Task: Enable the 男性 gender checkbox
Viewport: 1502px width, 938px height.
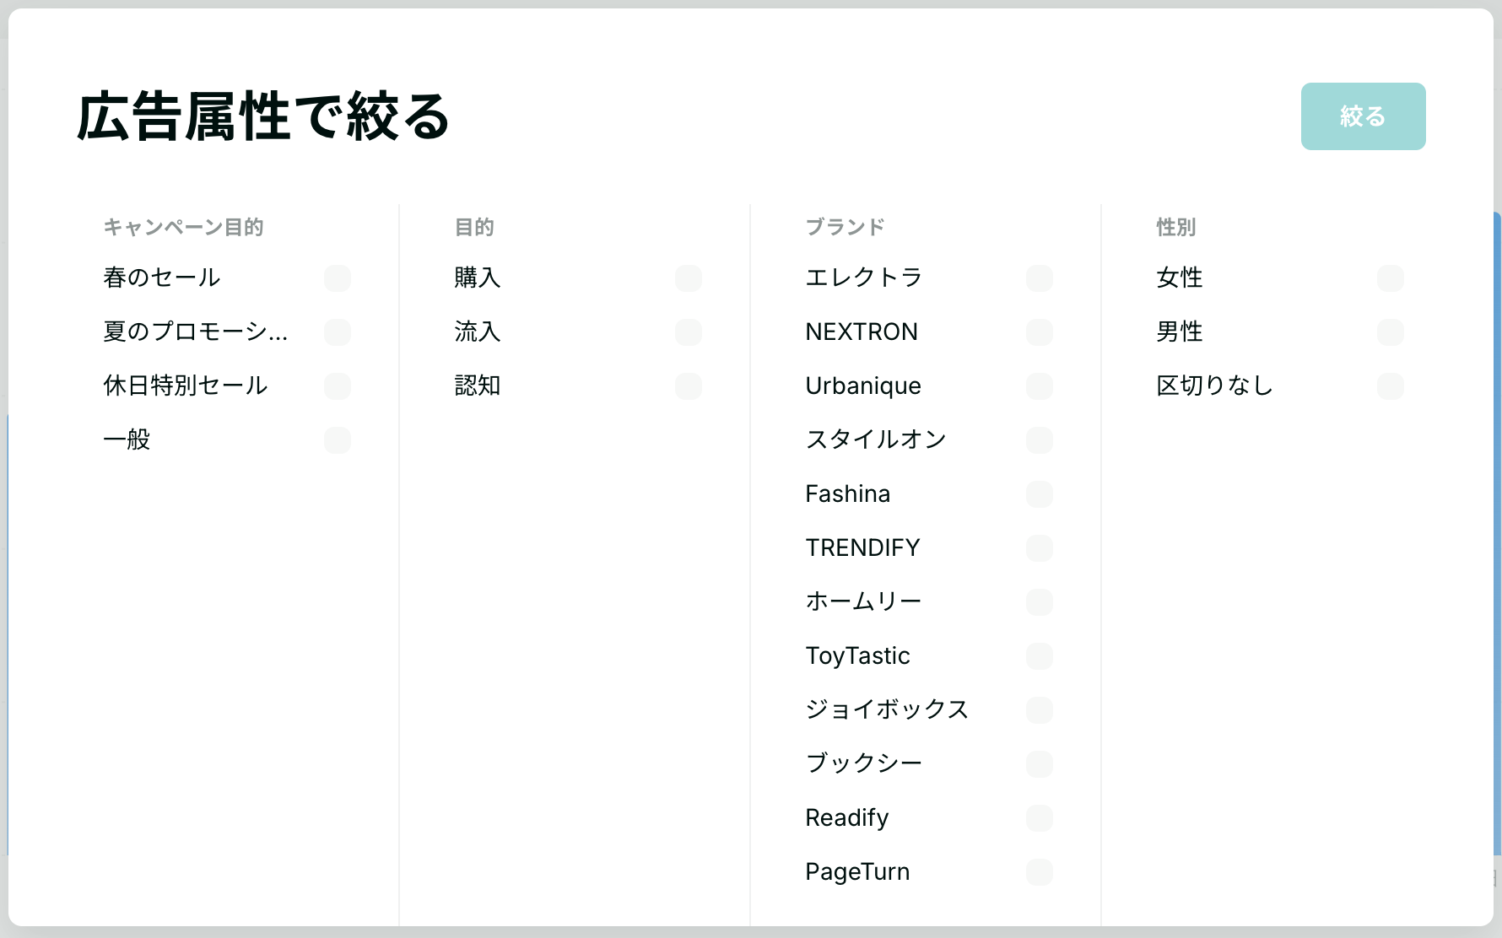Action: coord(1391,332)
